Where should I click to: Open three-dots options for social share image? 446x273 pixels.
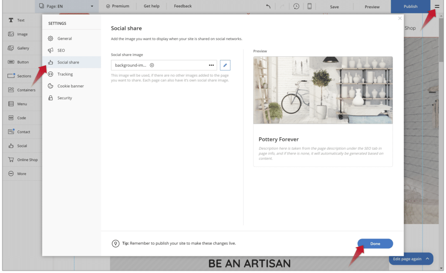tap(211, 65)
